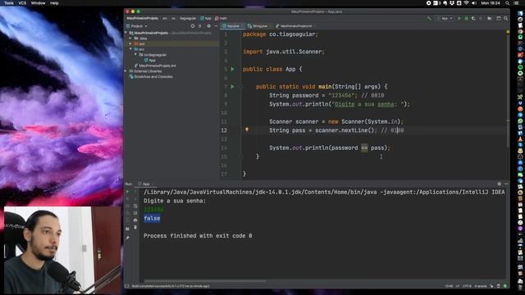Click the highlighted == operator on line 14

coord(364,147)
